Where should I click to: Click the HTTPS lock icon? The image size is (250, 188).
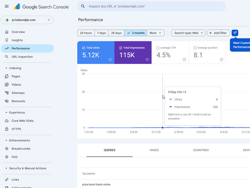[x=7, y=129]
